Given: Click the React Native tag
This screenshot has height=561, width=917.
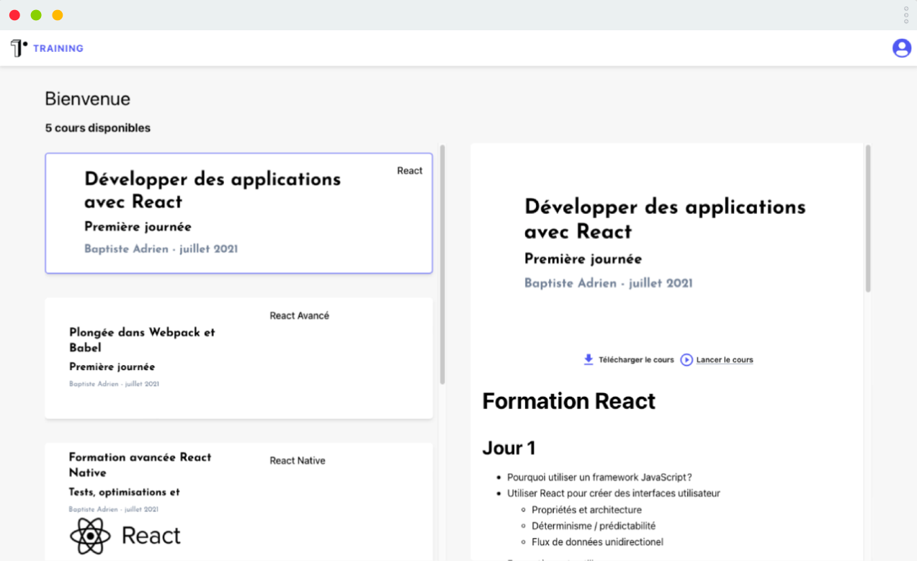Looking at the screenshot, I should (x=298, y=460).
